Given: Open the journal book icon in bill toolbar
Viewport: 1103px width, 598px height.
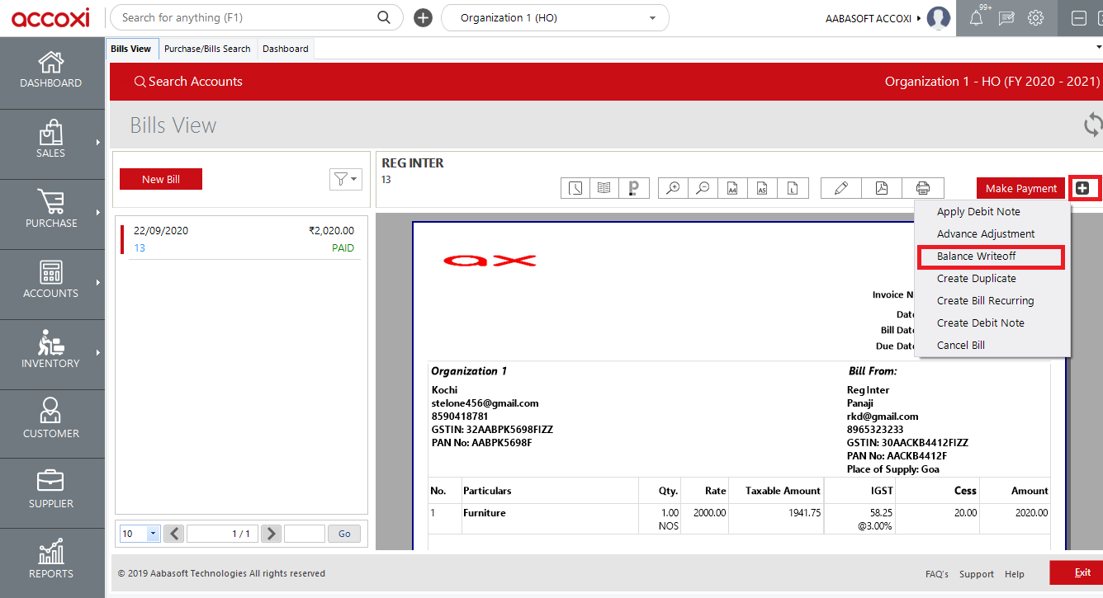Looking at the screenshot, I should pyautogui.click(x=604, y=188).
